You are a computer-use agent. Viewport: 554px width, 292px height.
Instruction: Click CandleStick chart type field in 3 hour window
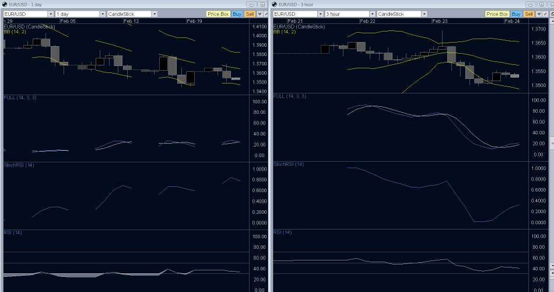pos(399,14)
